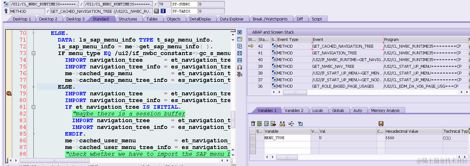Open the Globals tab
The image size is (470, 166).
338,110
